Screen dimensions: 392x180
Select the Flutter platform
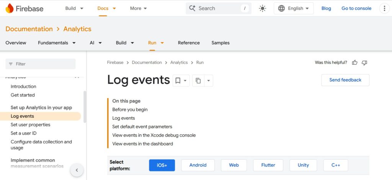268,165
